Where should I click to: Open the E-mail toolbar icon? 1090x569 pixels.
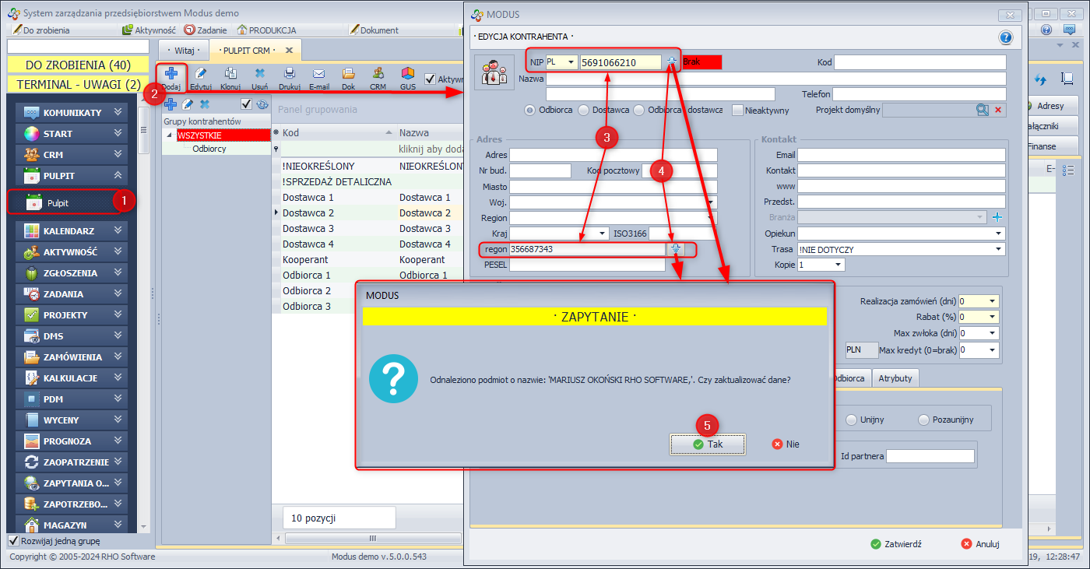(318, 75)
